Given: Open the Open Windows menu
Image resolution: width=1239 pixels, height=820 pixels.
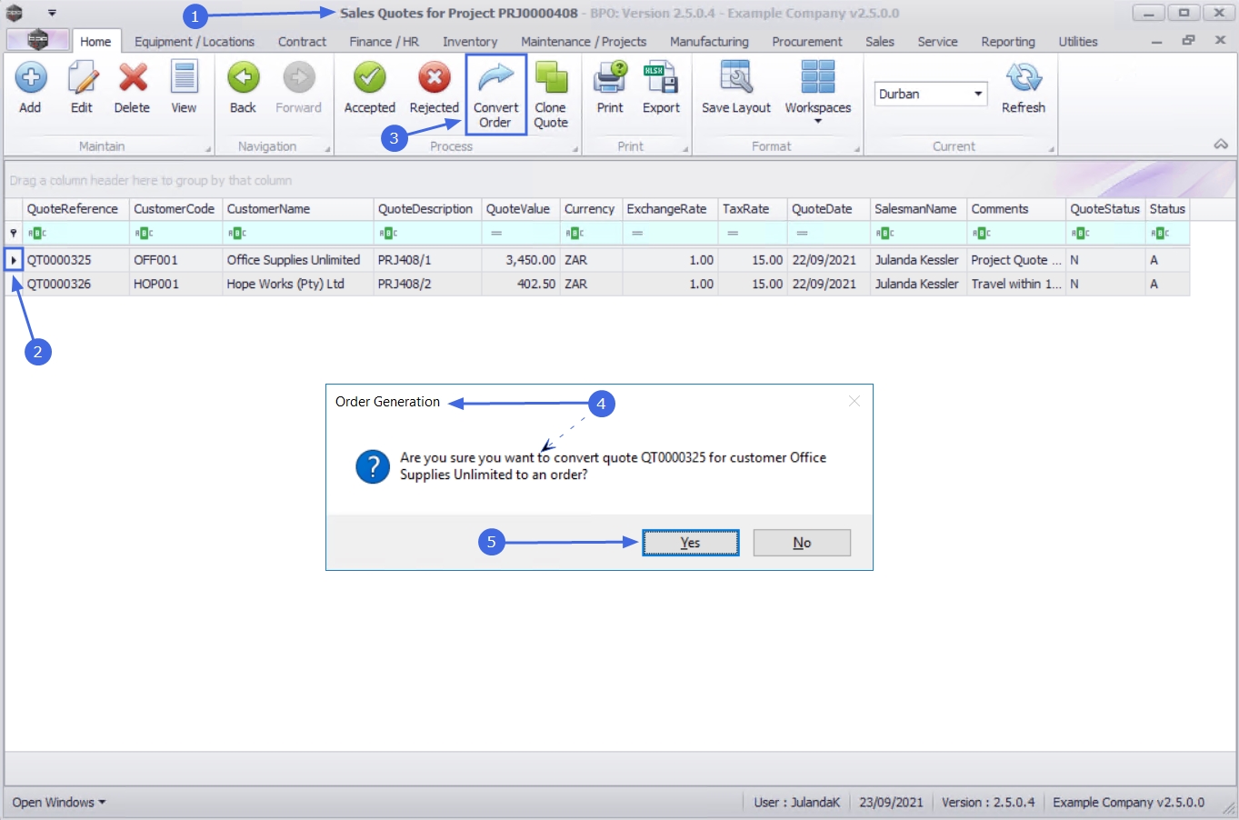Looking at the screenshot, I should (59, 803).
